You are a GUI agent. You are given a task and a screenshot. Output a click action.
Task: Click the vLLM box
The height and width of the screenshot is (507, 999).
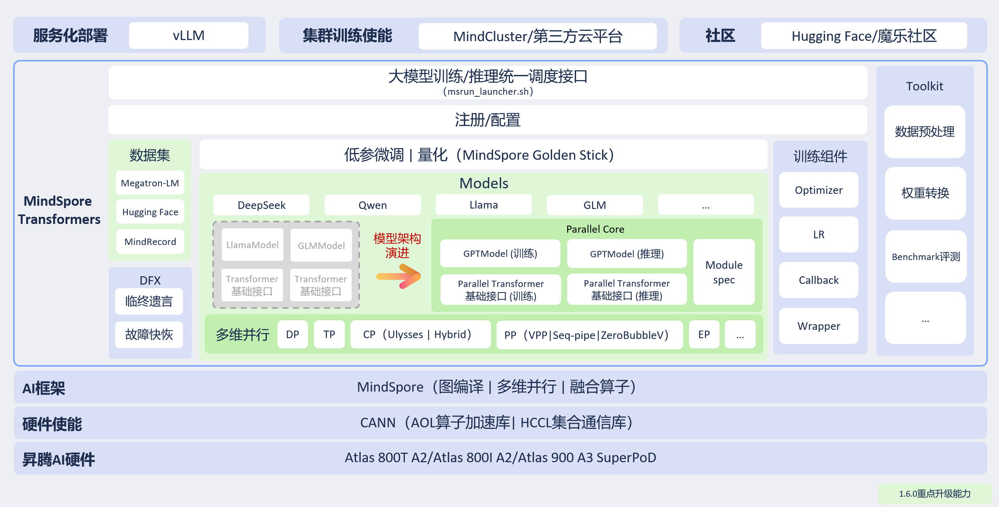189,36
